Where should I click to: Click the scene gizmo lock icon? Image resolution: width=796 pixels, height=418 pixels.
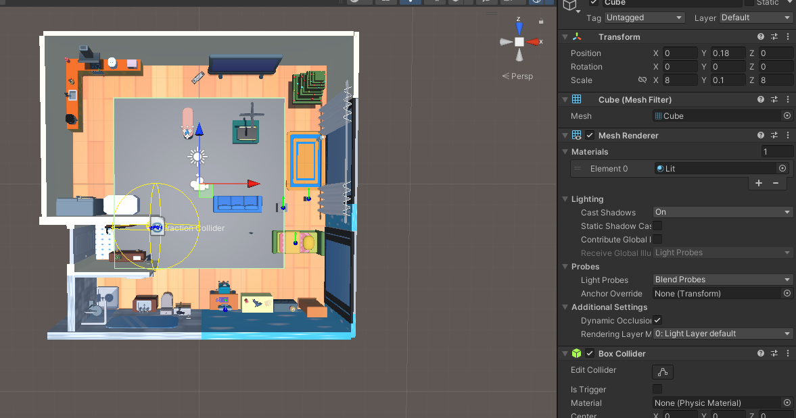point(541,22)
